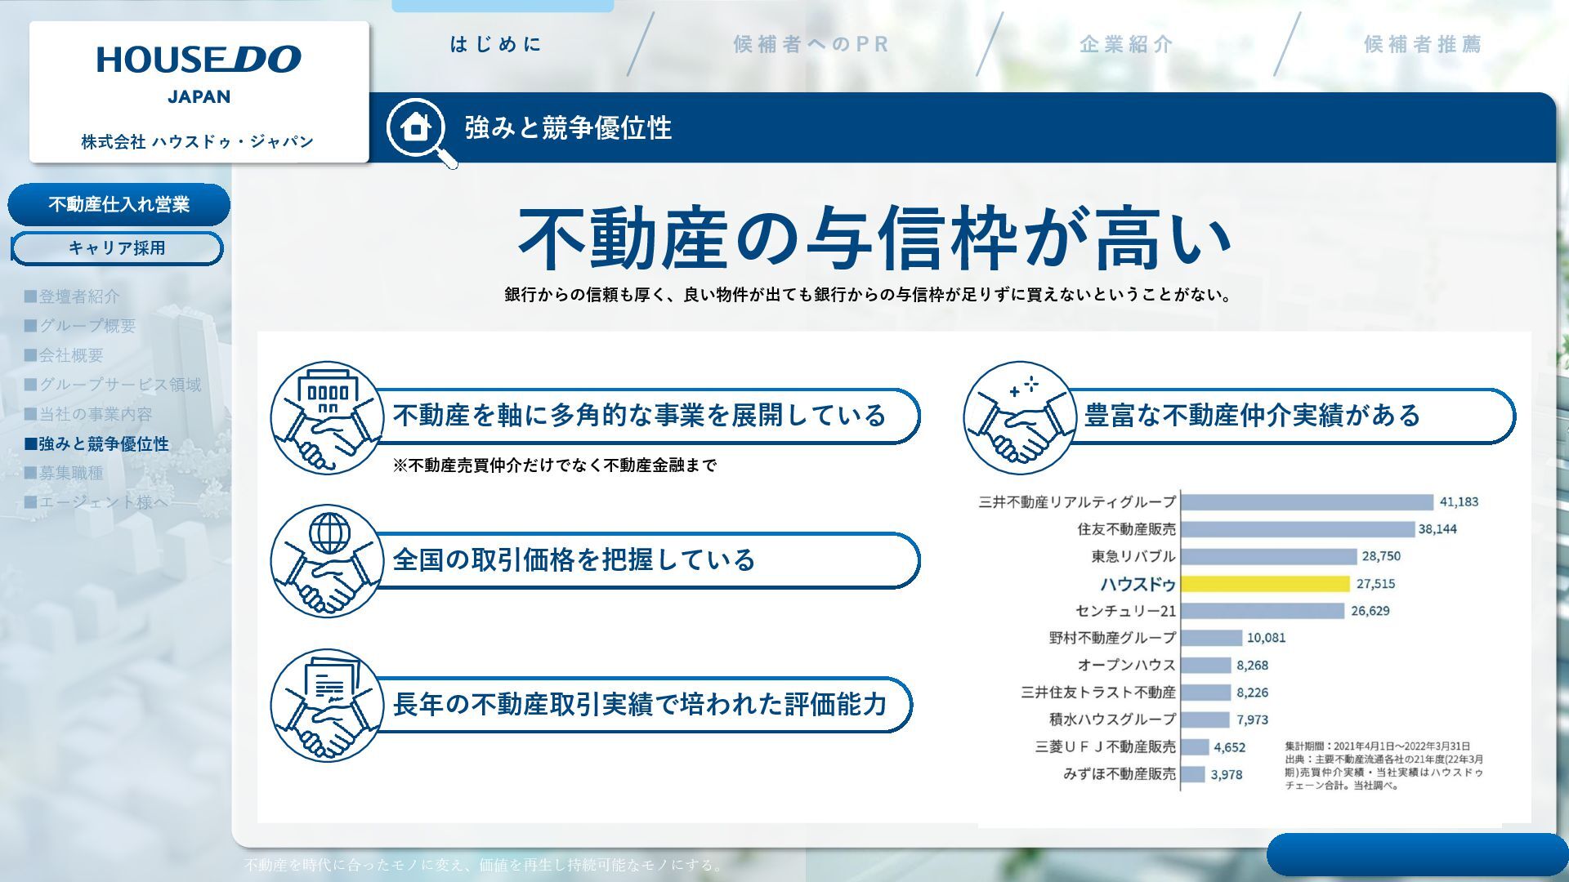Go to 募集職種 section
The height and width of the screenshot is (882, 1569).
[x=64, y=473]
